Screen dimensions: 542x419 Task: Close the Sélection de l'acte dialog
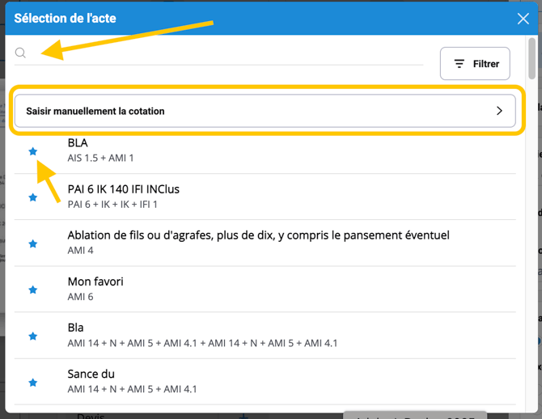coord(523,19)
